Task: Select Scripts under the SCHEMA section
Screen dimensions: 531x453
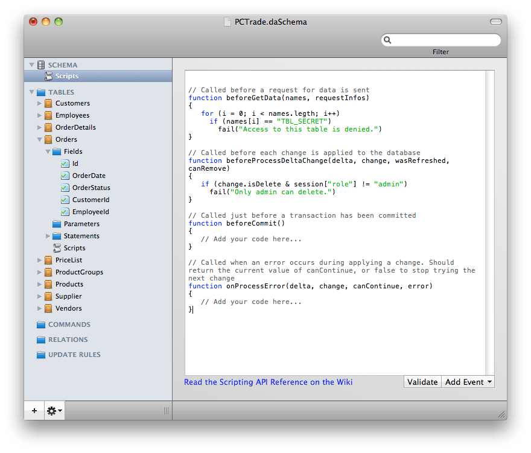Action: [68, 76]
